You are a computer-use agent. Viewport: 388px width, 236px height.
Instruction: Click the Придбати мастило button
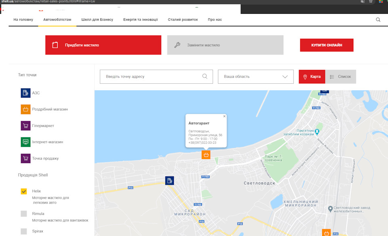103,45
